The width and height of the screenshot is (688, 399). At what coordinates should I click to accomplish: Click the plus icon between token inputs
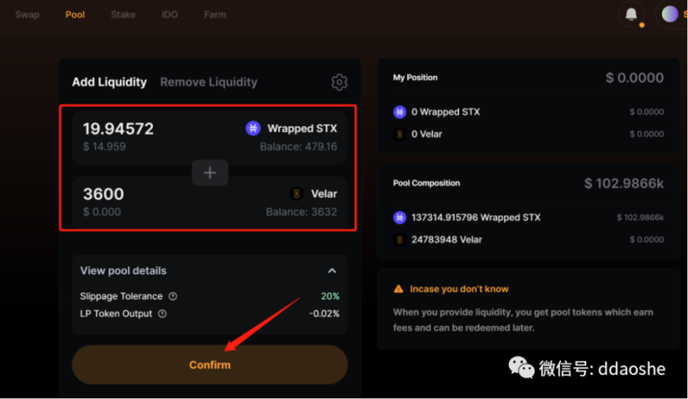point(210,173)
